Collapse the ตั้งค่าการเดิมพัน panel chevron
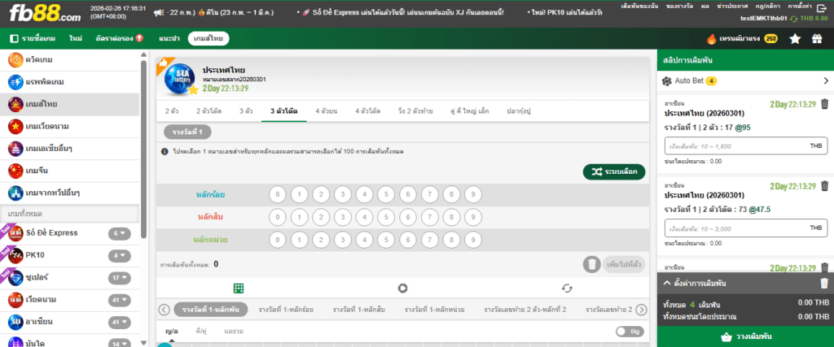This screenshot has width=834, height=347. click(x=666, y=284)
